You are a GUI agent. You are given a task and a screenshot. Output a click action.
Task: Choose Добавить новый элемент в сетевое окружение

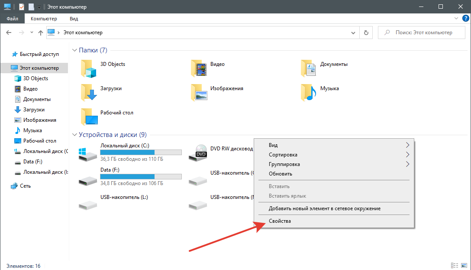tap(334, 208)
